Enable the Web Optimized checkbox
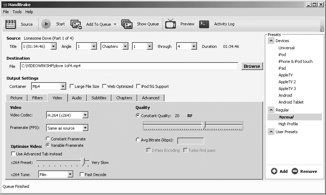This screenshot has width=326, height=195. point(104,86)
